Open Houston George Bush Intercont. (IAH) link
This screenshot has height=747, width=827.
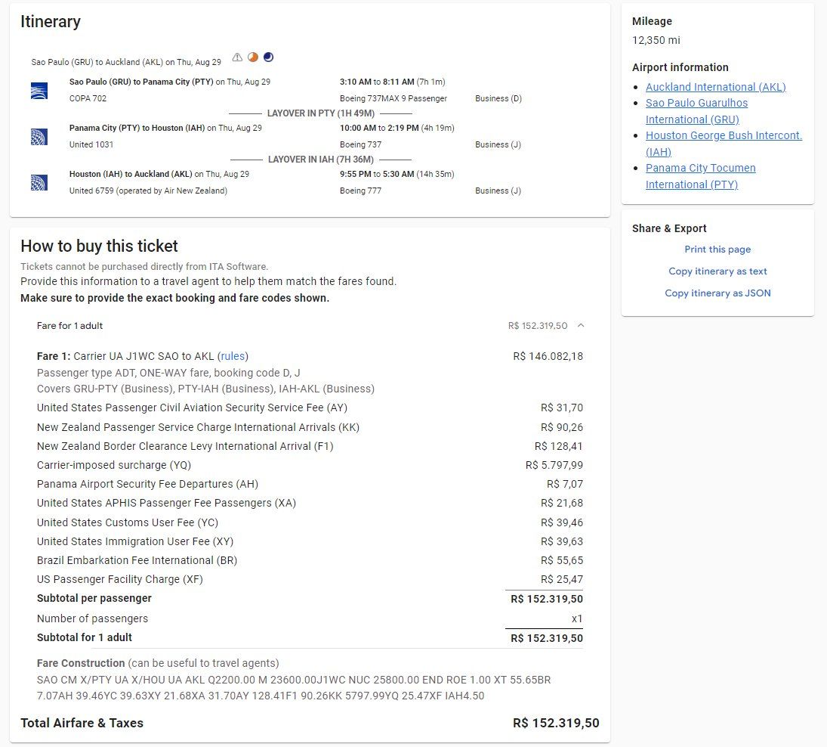click(x=723, y=135)
